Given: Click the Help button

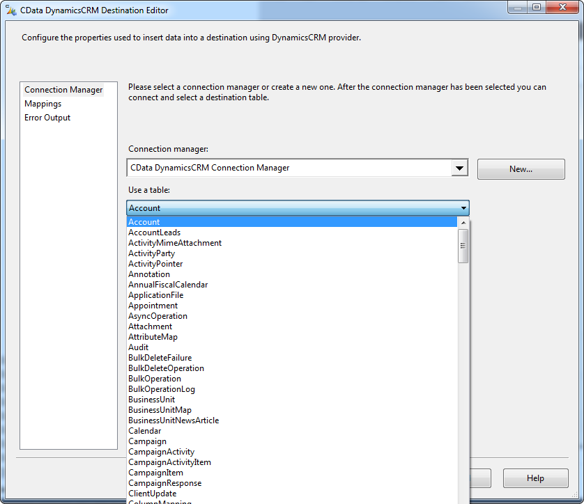Looking at the screenshot, I should [x=535, y=478].
